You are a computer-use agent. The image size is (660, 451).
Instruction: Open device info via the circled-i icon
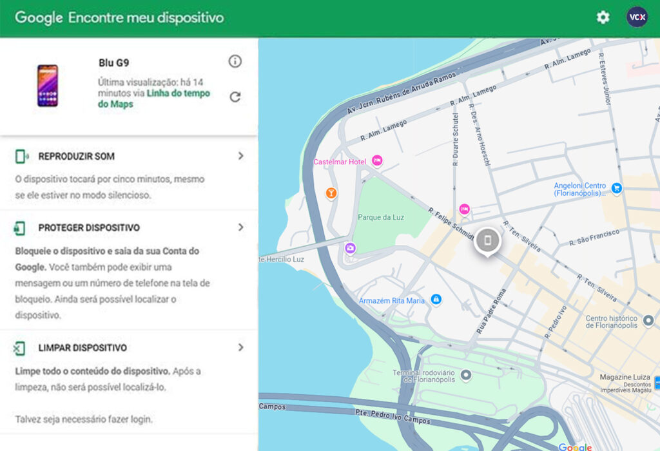235,61
